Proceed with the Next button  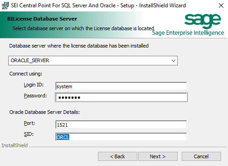158,156
